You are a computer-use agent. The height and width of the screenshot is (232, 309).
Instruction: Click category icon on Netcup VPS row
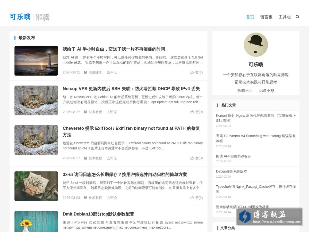pos(85,112)
